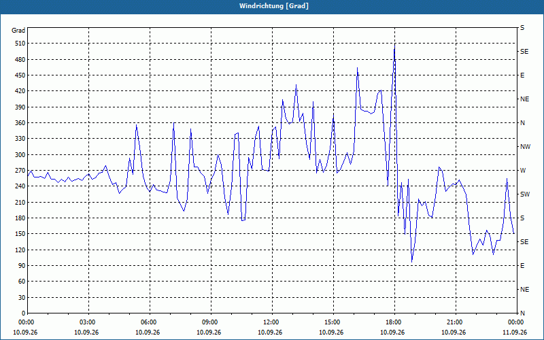This screenshot has width=544, height=340.
Task: Click the 18:00 time axis label
Action: pos(394,322)
